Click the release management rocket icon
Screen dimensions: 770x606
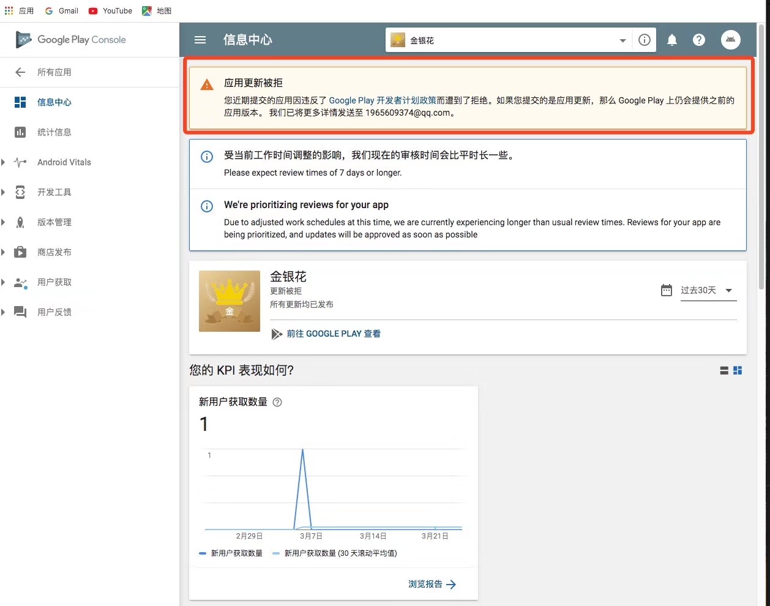pyautogui.click(x=20, y=222)
